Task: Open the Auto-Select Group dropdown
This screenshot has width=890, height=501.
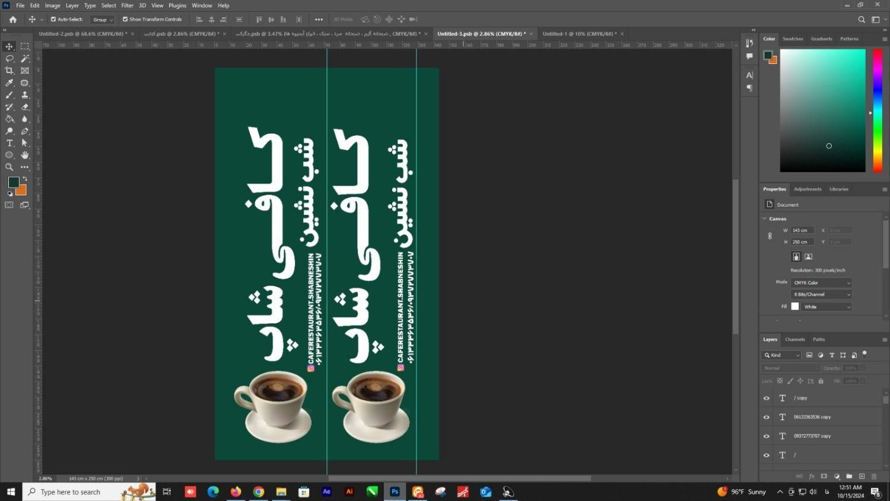Action: [x=103, y=20]
